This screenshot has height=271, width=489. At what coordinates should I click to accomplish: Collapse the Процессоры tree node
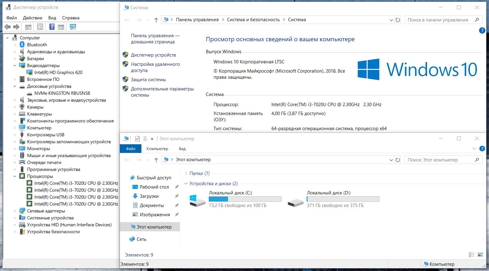click(x=14, y=176)
